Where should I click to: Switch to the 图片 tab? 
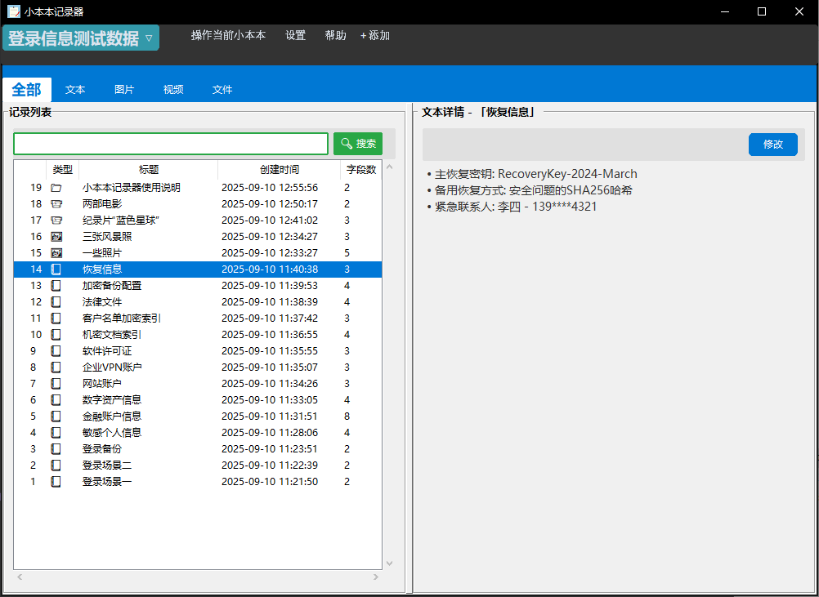124,90
